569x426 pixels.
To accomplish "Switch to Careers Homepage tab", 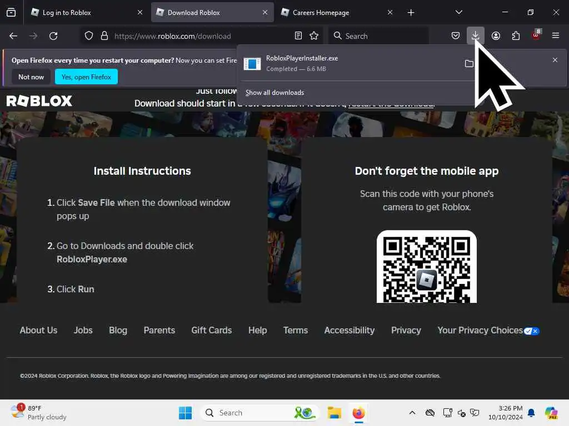I will [337, 13].
